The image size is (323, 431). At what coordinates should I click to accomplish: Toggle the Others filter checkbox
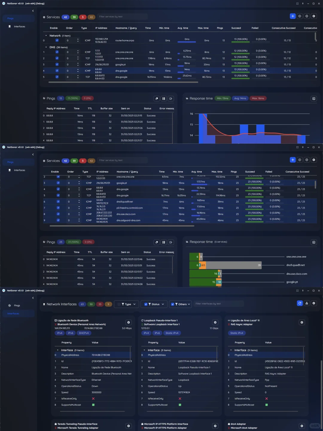click(173, 304)
